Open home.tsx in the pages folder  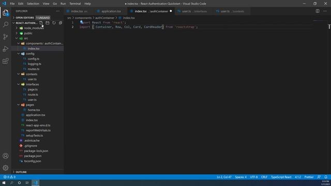[x=34, y=110]
